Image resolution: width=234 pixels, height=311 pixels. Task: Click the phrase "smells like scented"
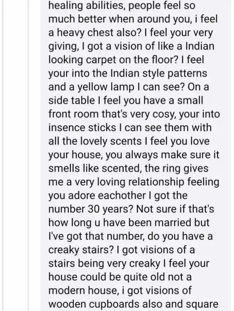click(97, 168)
